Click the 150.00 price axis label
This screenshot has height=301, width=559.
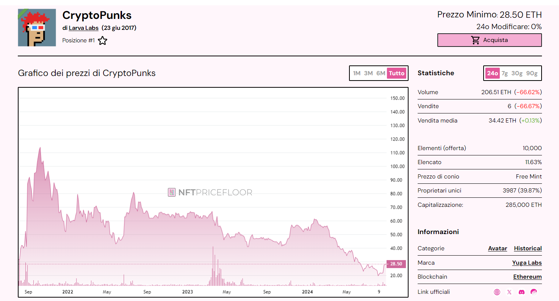click(397, 98)
